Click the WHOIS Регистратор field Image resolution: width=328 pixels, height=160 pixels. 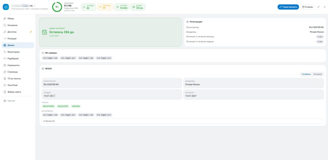[112, 83]
